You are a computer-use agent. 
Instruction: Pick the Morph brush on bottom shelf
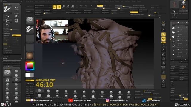pyautogui.click(x=129, y=93)
